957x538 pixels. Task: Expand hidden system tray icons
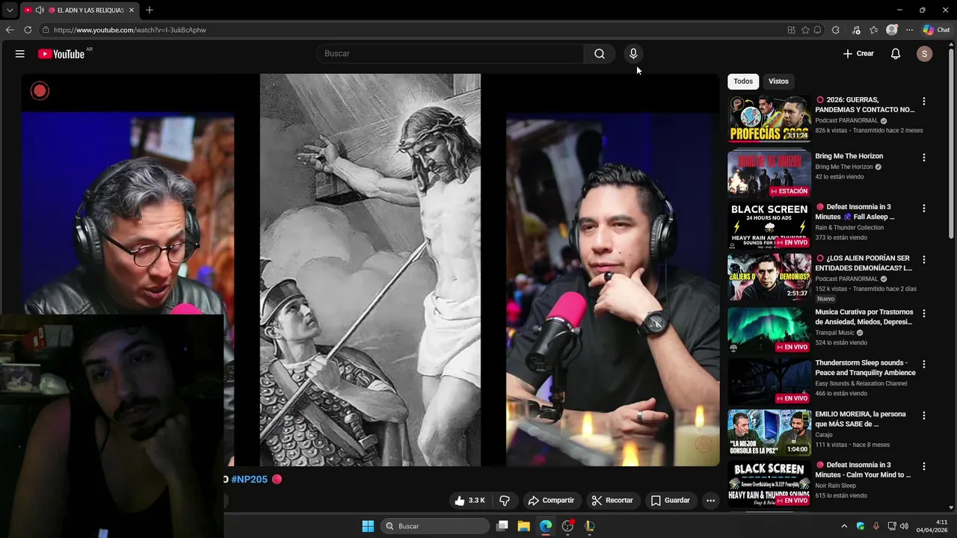(x=844, y=526)
